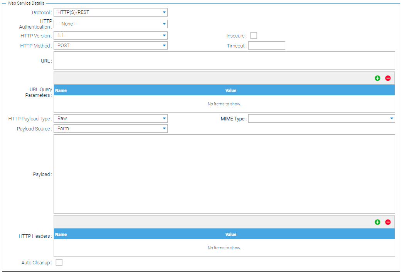Click into the URL text field
This screenshot has height=274, width=402.
pyautogui.click(x=224, y=61)
